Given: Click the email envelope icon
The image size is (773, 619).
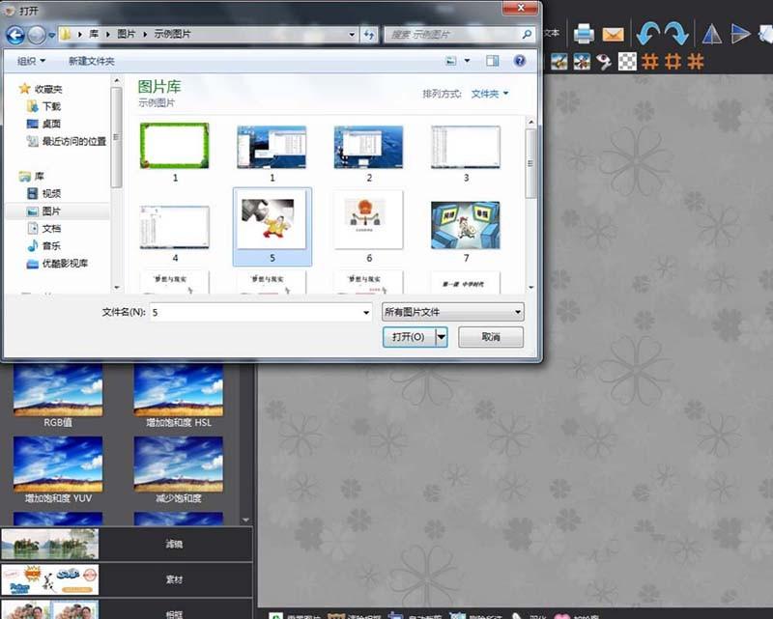Looking at the screenshot, I should pyautogui.click(x=613, y=35).
